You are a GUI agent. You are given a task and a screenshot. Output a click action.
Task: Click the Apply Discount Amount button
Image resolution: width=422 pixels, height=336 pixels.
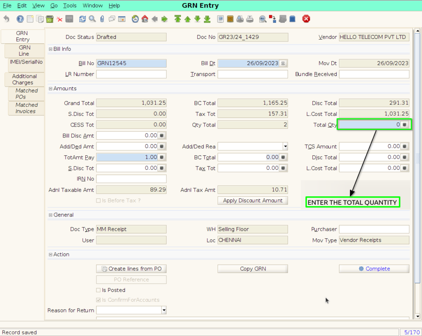pyautogui.click(x=253, y=201)
